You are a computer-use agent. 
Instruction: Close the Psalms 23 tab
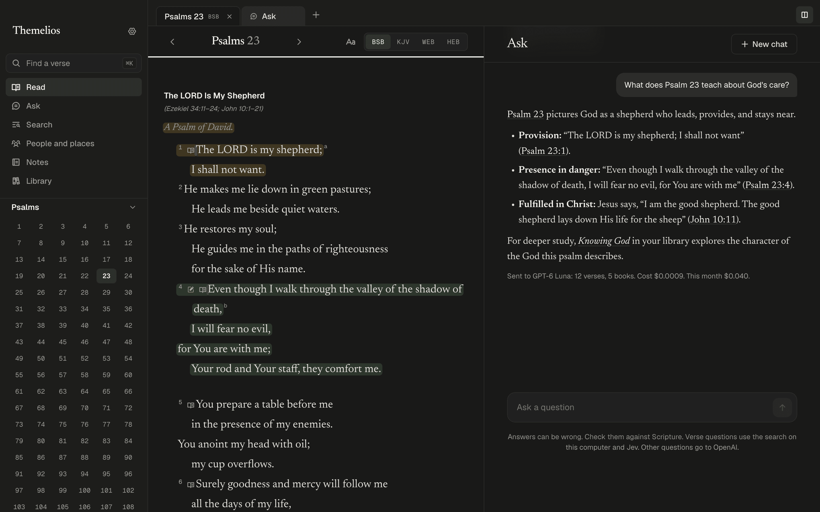click(x=229, y=16)
